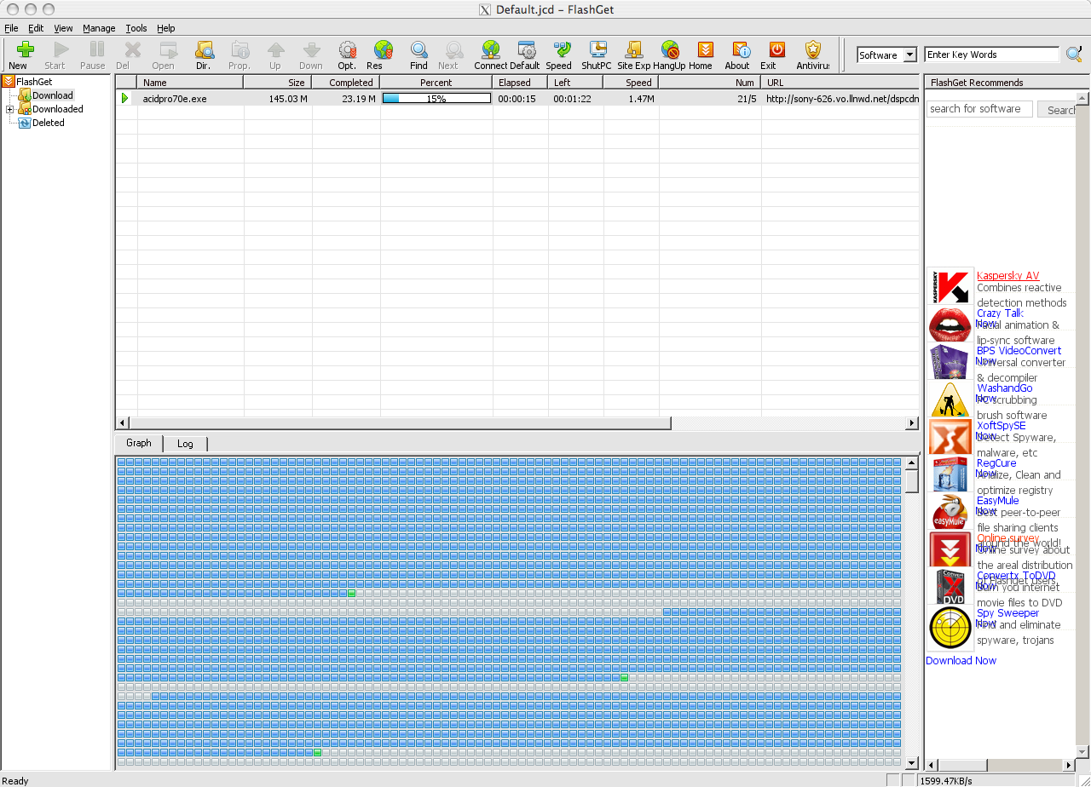The height and width of the screenshot is (787, 1091).
Task: Click the Enter Key Words field
Action: (991, 55)
